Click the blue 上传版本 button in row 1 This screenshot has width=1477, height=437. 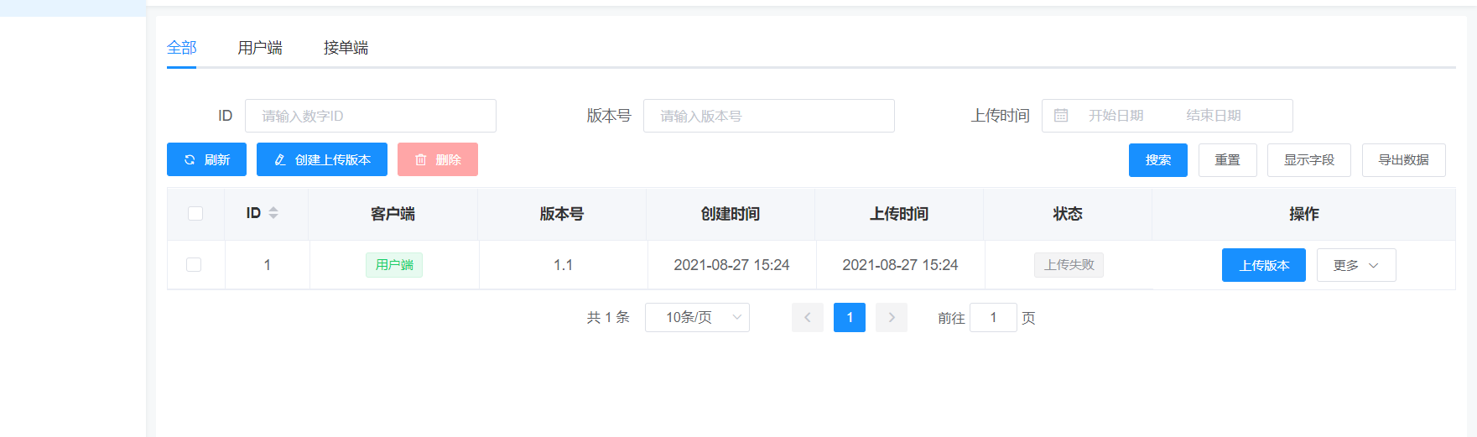click(1264, 265)
